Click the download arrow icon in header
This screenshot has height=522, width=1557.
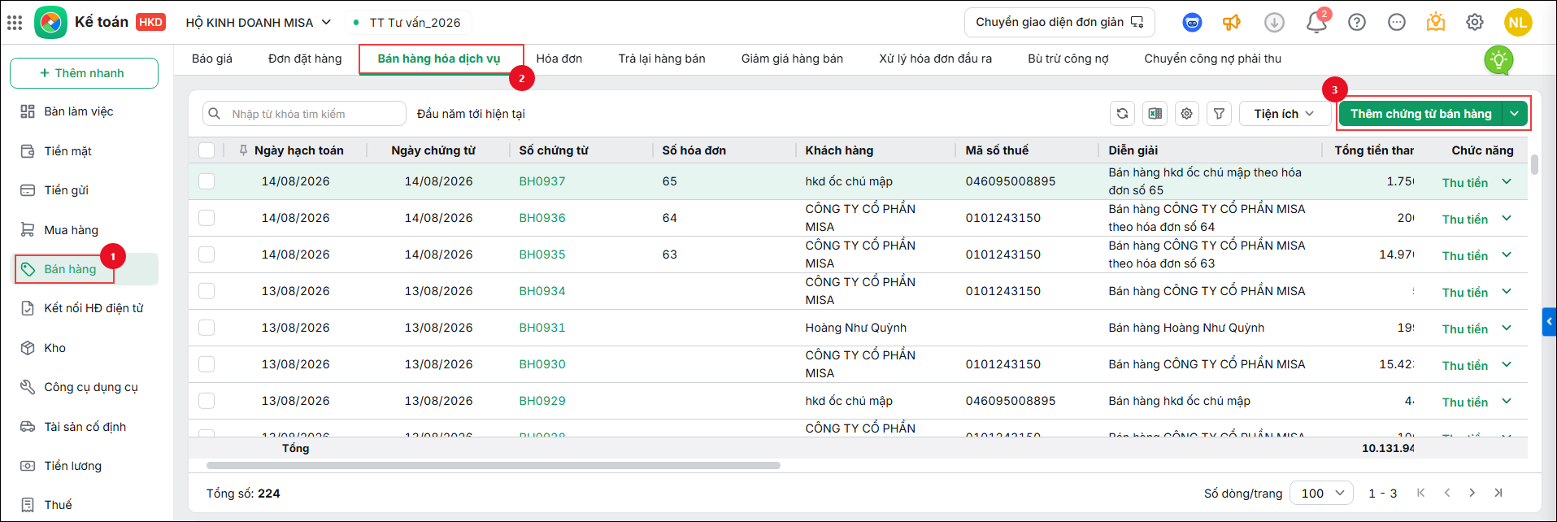pos(1274,23)
